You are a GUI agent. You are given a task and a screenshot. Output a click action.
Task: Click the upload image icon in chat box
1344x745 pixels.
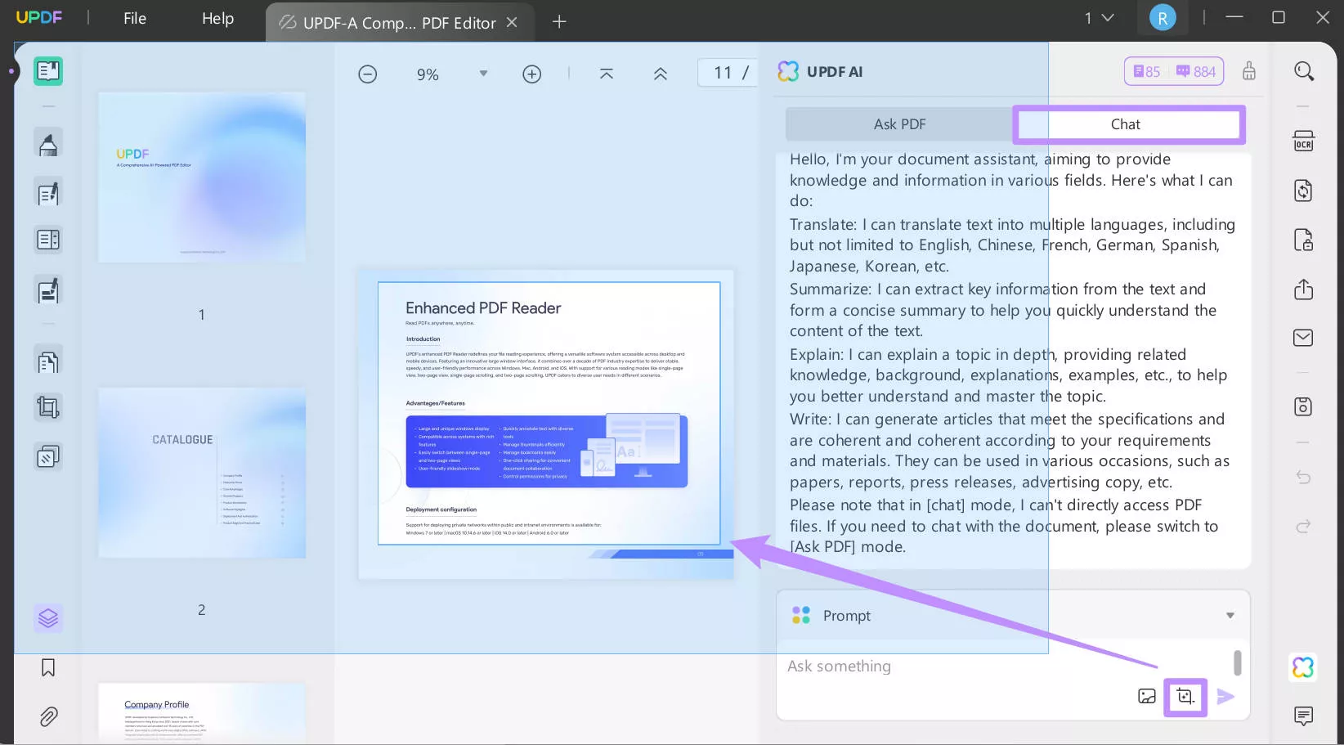point(1147,697)
